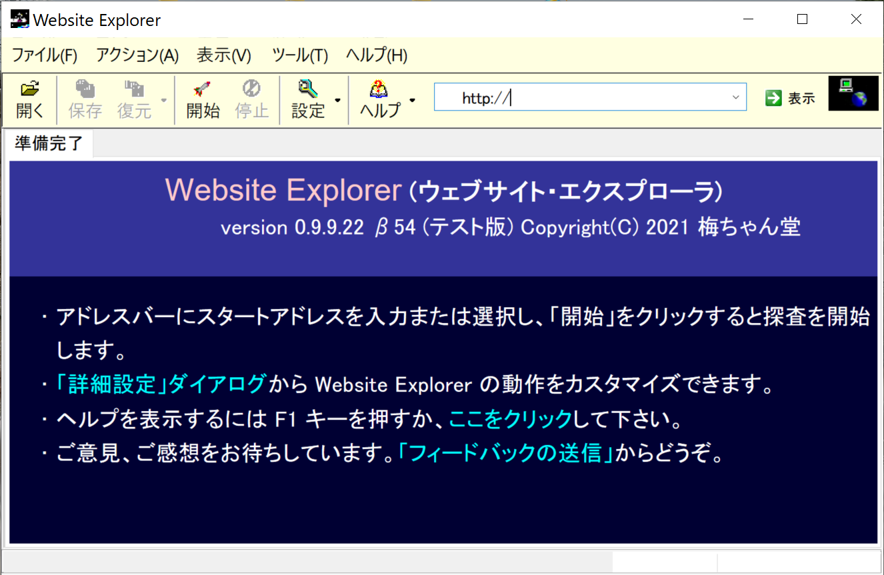Click the green arrow 表示 button
Viewport: 884px width, 575px height.
pos(791,98)
